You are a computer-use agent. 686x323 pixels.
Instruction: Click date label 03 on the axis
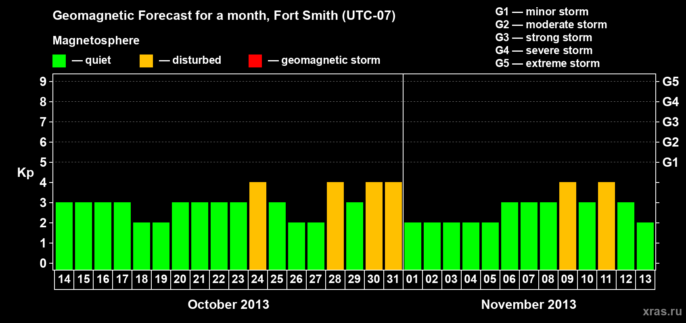pos(451,279)
